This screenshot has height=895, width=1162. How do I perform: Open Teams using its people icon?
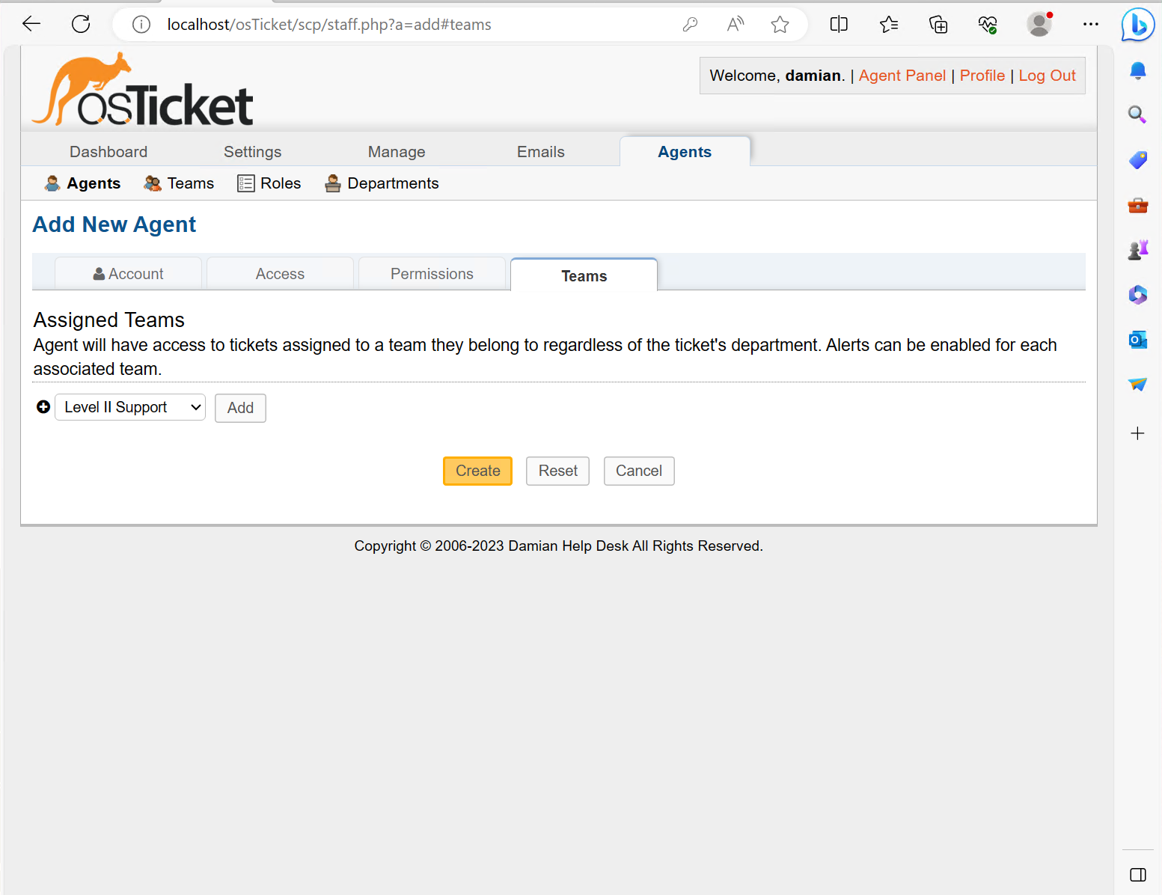tap(152, 183)
